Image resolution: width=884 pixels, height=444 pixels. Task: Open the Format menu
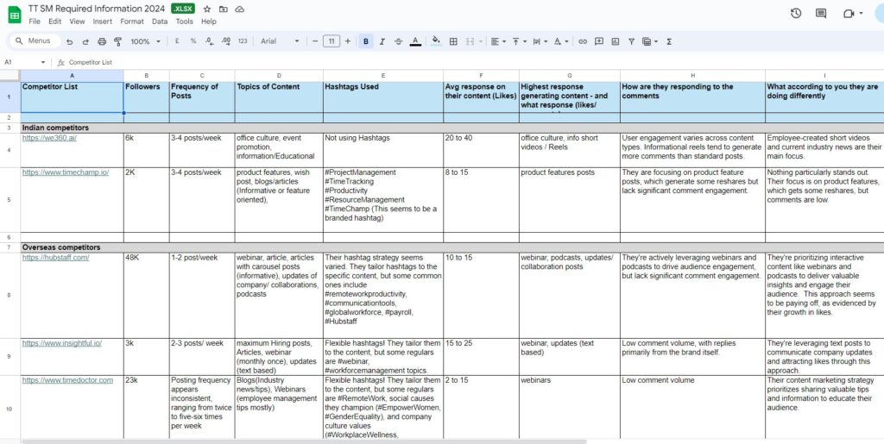132,21
